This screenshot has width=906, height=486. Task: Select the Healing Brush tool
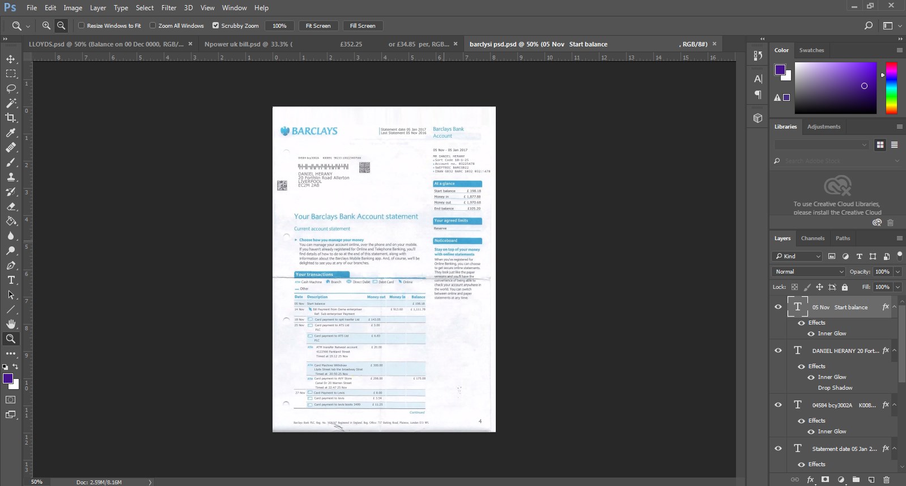11,147
